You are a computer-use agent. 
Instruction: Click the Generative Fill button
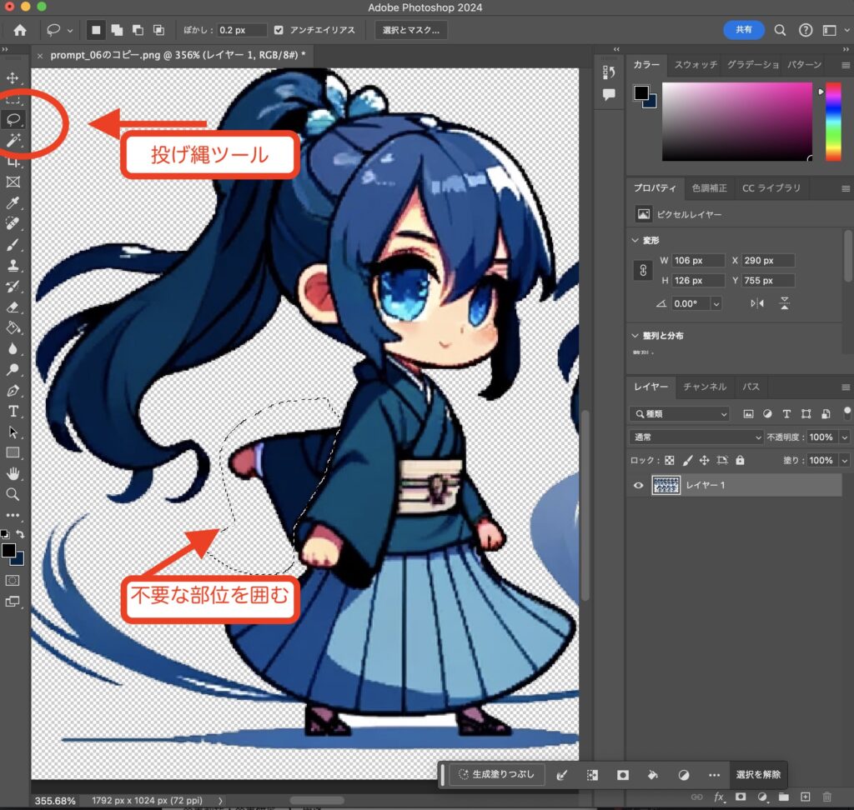tap(497, 774)
